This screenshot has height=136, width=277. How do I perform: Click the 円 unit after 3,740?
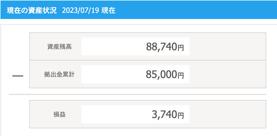click(181, 115)
